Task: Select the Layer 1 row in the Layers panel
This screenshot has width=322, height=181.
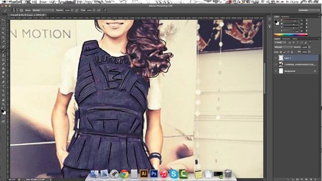Action: 296,58
